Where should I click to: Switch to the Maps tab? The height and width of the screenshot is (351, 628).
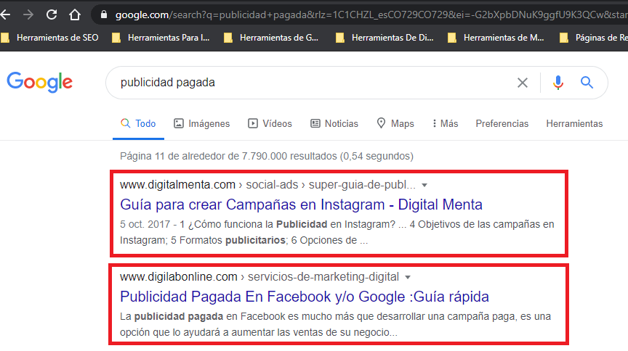[395, 123]
